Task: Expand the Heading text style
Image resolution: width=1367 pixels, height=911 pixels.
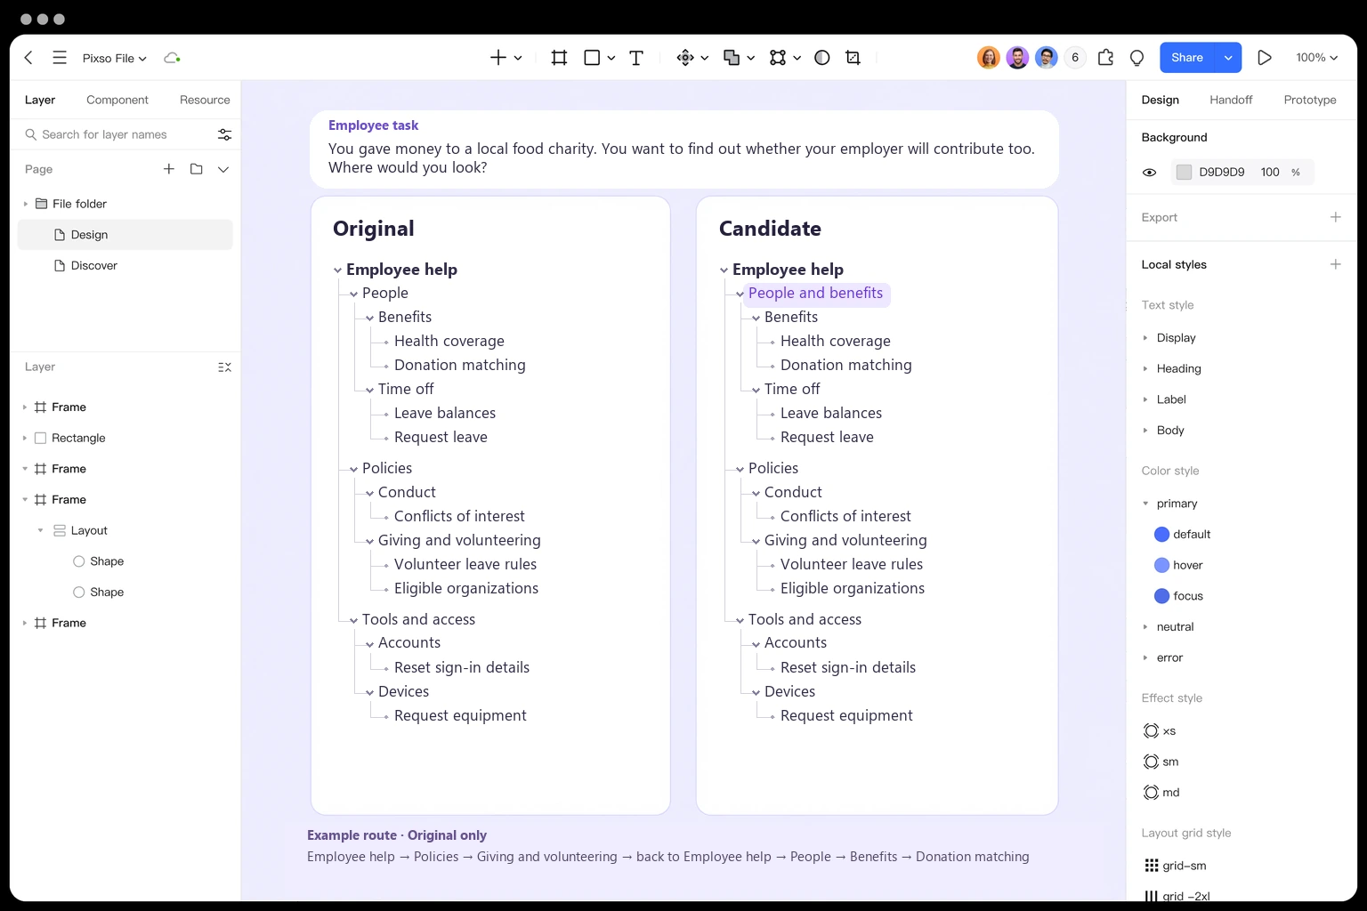Action: [1145, 368]
